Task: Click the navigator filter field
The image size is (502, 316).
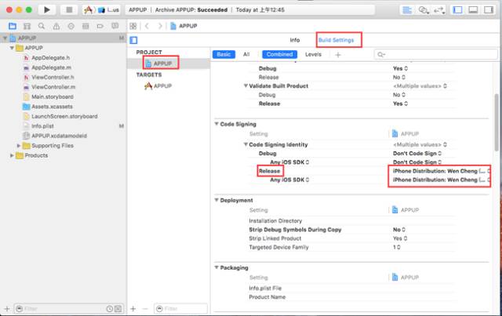Action: pyautogui.click(x=69, y=309)
